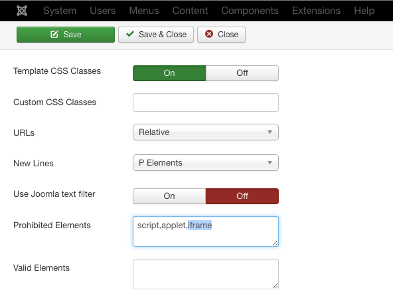Click the green Save button
Image resolution: width=393 pixels, height=294 pixels.
[66, 35]
